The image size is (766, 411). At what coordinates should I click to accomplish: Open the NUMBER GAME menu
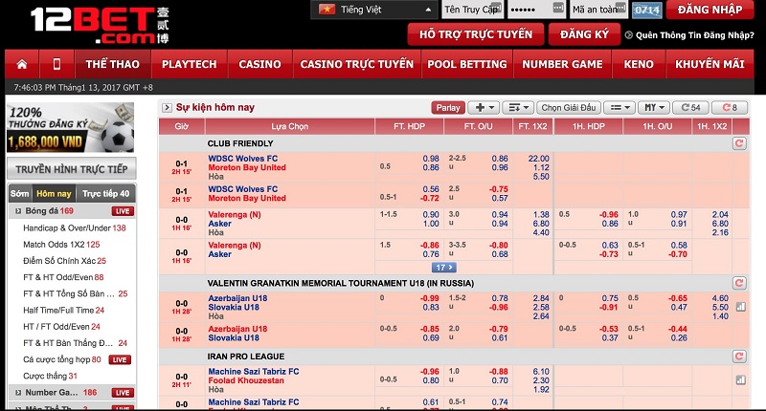562,64
